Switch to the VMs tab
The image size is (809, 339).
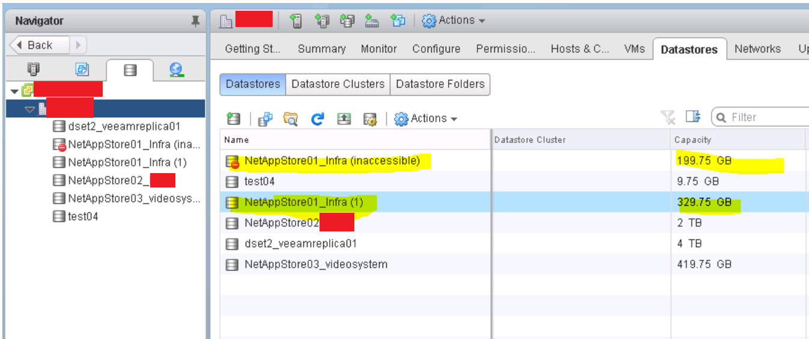coord(634,49)
